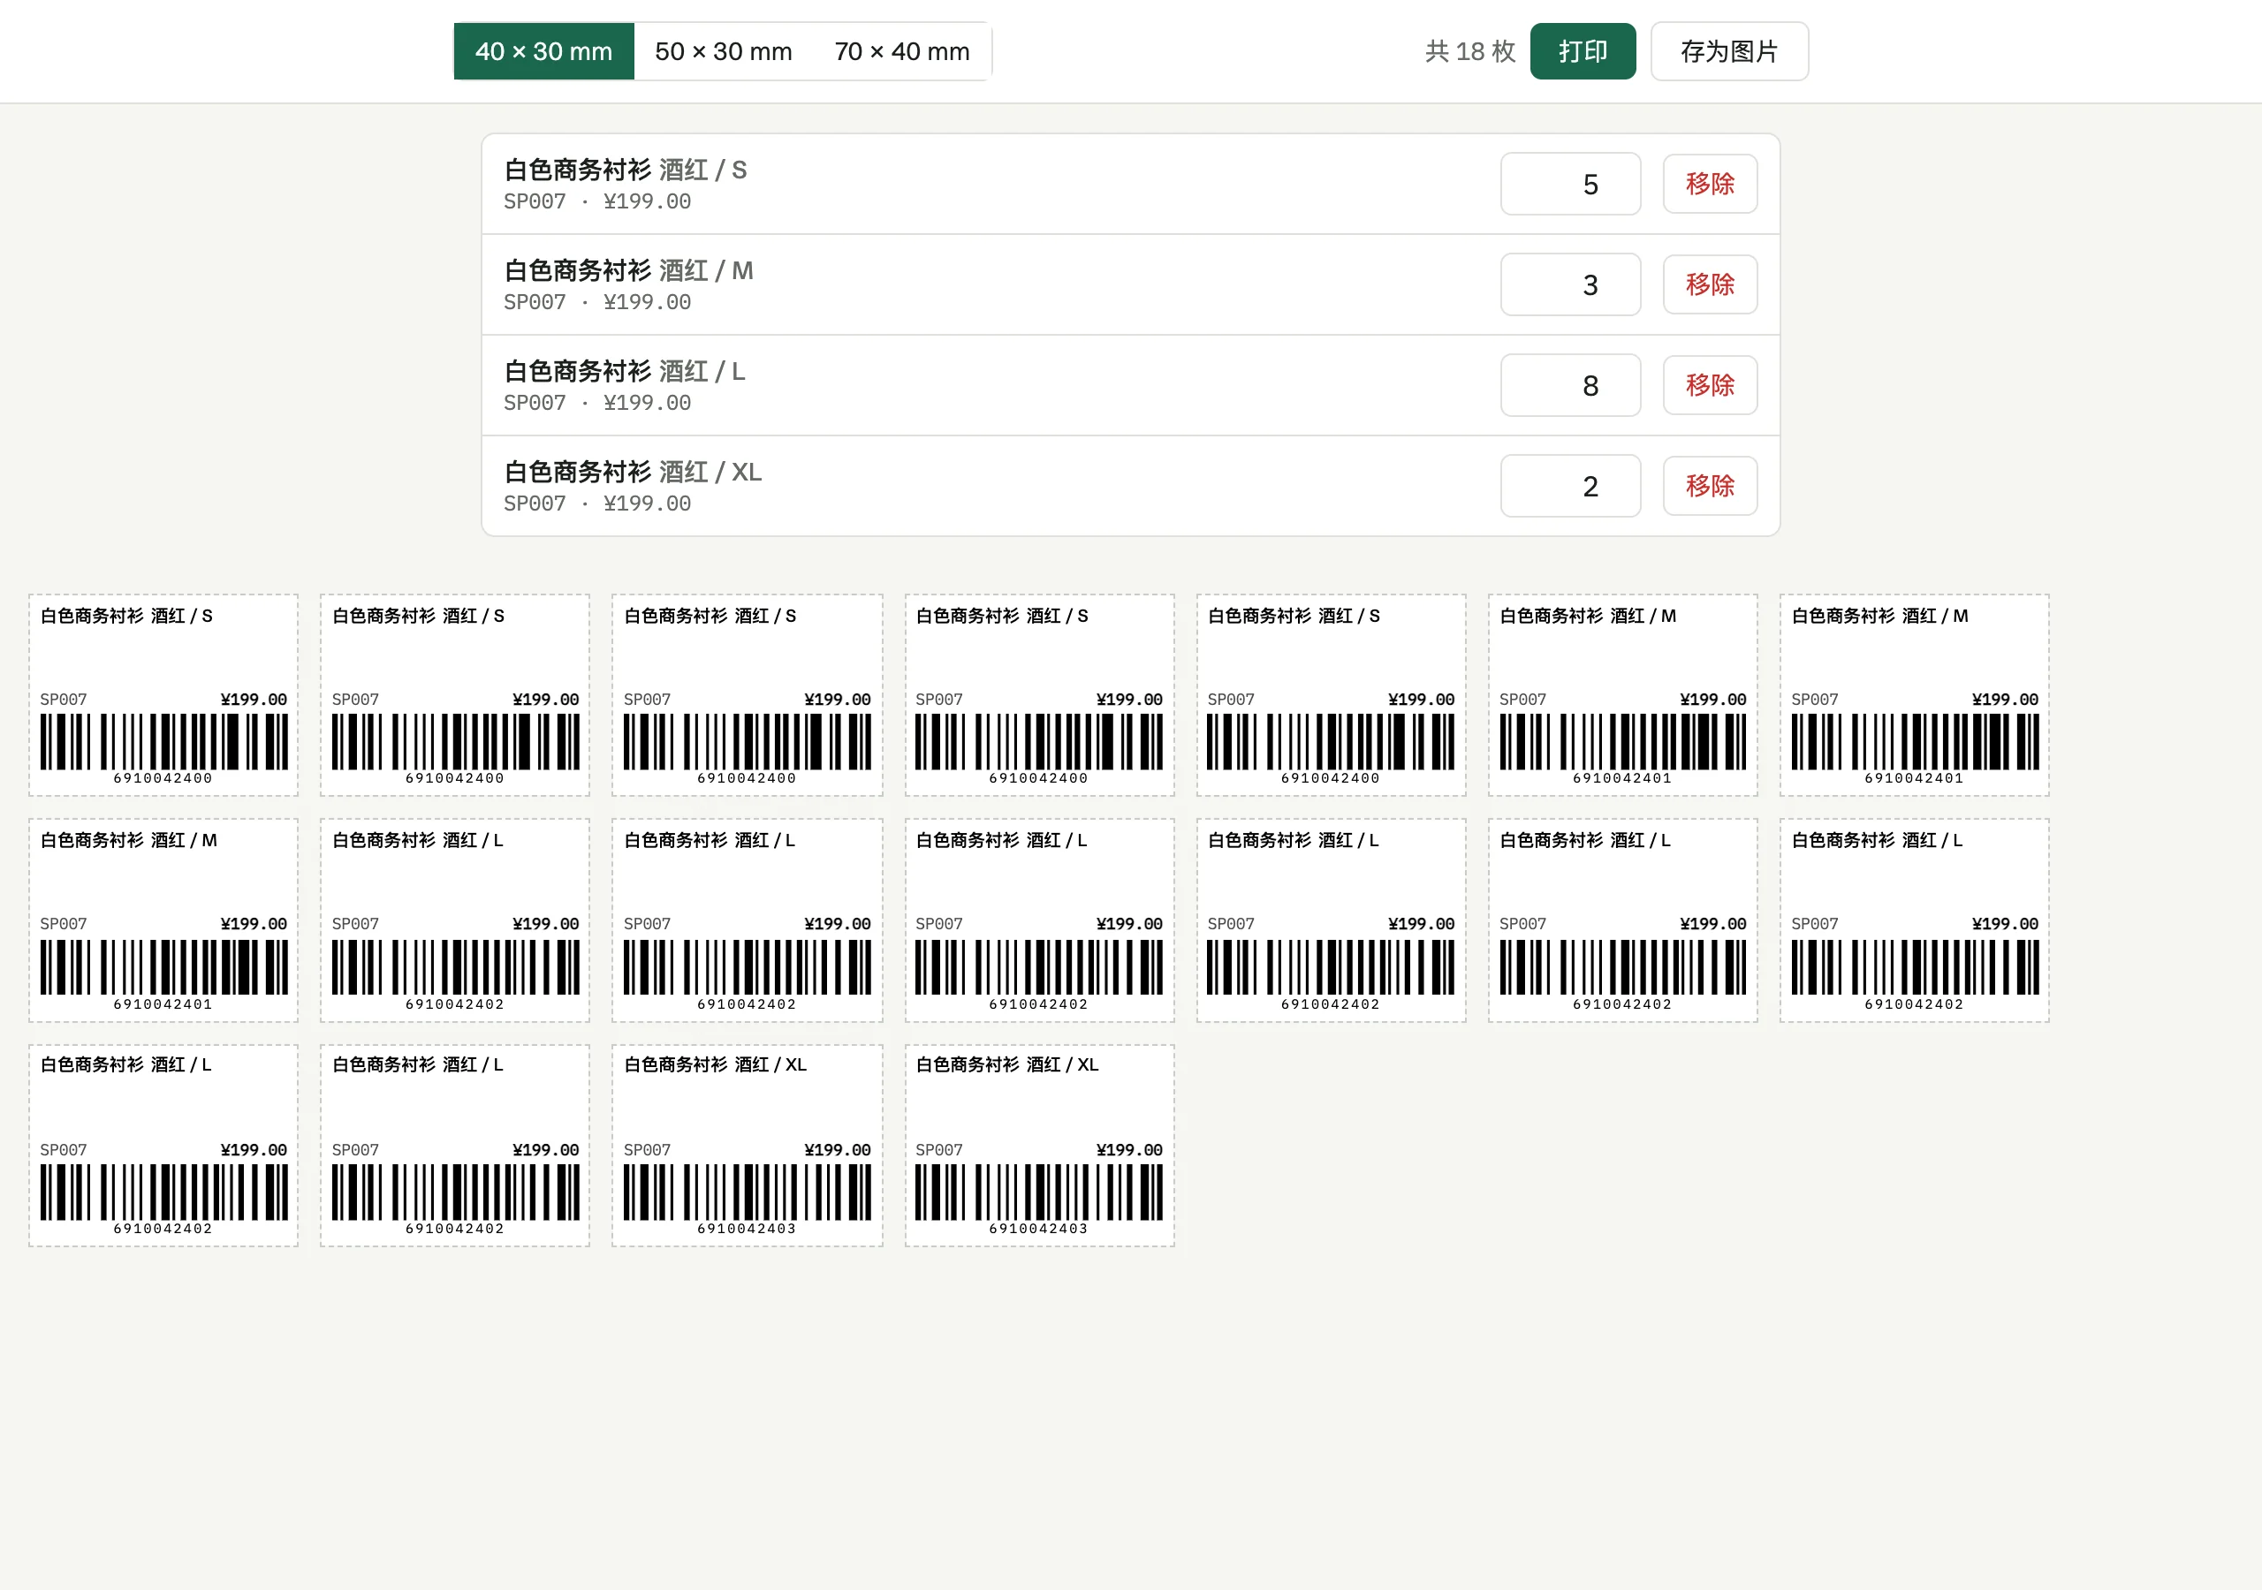The width and height of the screenshot is (2262, 1590).
Task: Click the list title 白色商务衬衫 酒红 / XL
Action: [x=633, y=472]
